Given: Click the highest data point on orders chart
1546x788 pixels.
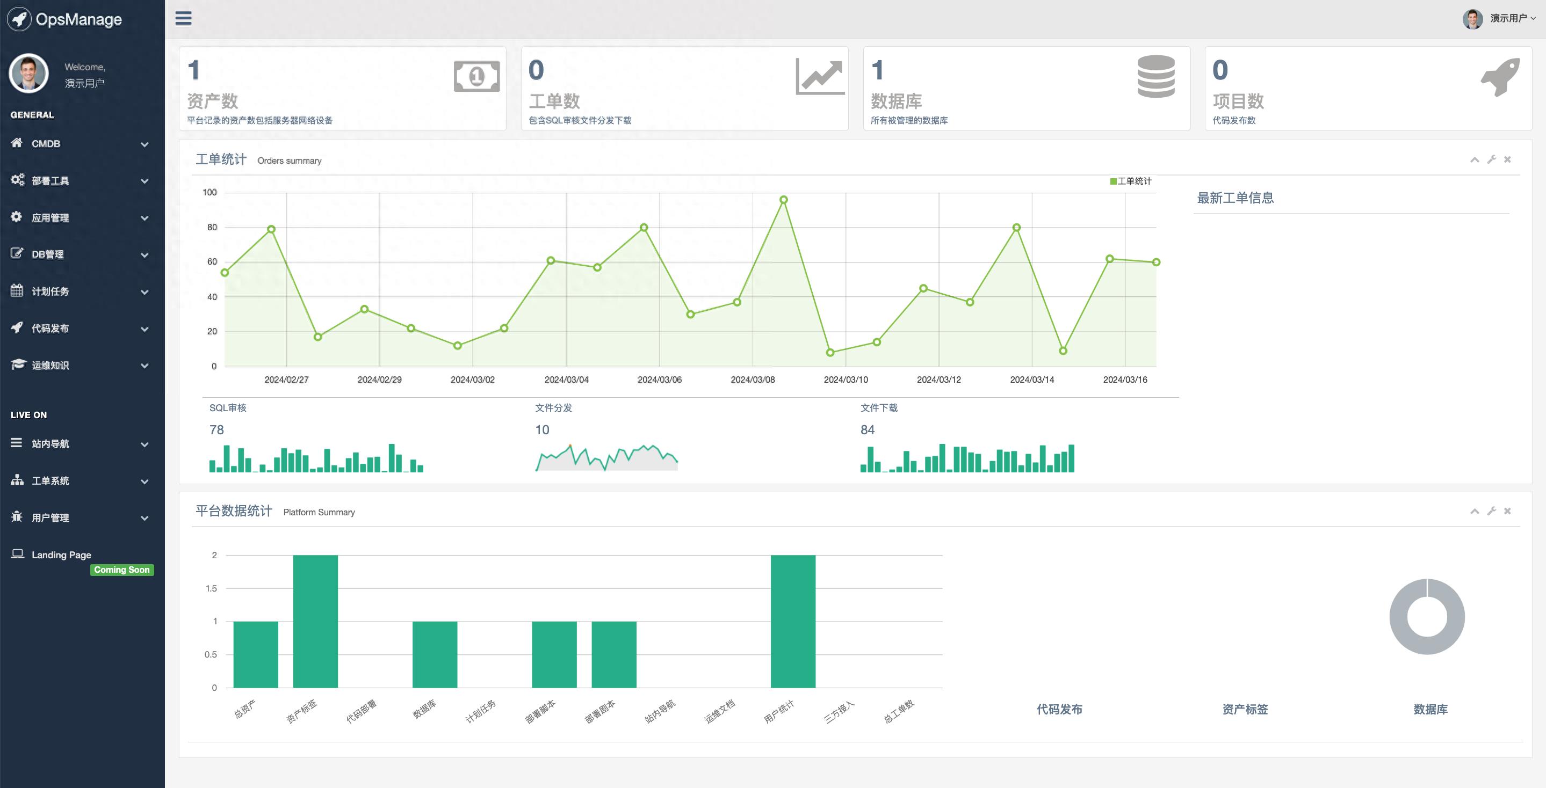Looking at the screenshot, I should point(783,200).
